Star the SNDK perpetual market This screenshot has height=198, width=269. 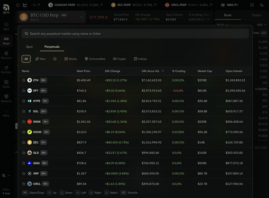pos(24,121)
